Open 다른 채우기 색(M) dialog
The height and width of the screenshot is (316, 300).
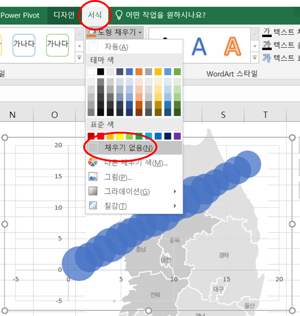[134, 162]
